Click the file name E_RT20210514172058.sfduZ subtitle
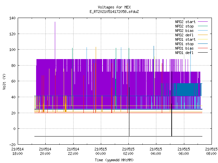 pyautogui.click(x=114, y=12)
